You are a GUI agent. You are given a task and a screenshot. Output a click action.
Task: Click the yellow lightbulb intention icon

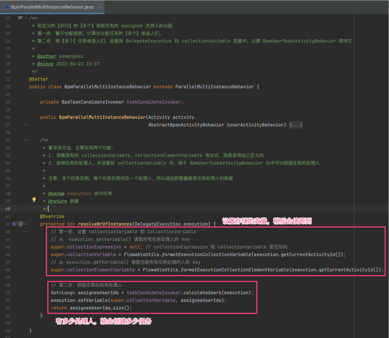pos(34,200)
